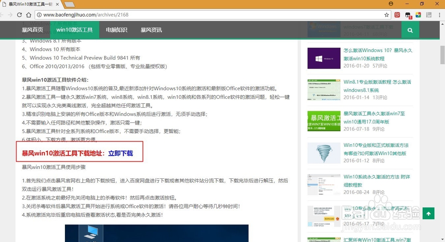Click the browser home icon
Viewport: 445px width, 242px height.
pyautogui.click(x=28, y=15)
